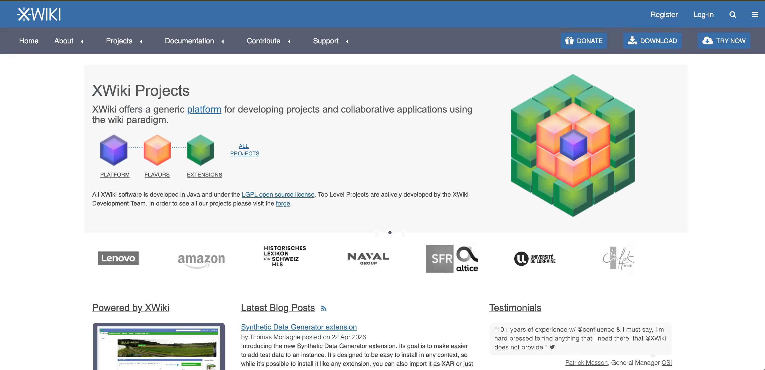The image size is (765, 370).
Task: Click the 'posted on 22 Apr 2026' text
Action: tap(334, 337)
